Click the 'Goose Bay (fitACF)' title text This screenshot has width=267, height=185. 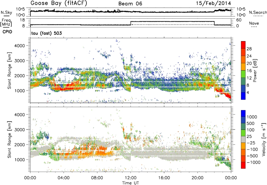pos(59,3)
